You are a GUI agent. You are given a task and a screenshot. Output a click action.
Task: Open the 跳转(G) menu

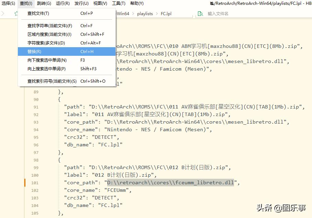point(44,3)
